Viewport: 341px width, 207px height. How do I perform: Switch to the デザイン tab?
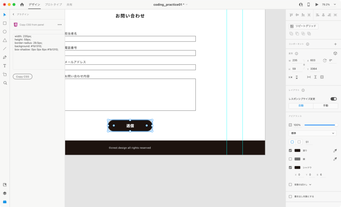tap(34, 5)
